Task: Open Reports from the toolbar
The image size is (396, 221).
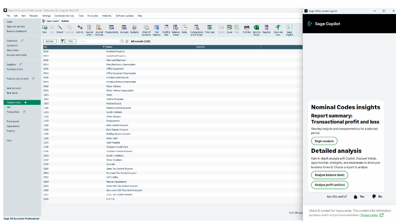Action: click(x=266, y=29)
